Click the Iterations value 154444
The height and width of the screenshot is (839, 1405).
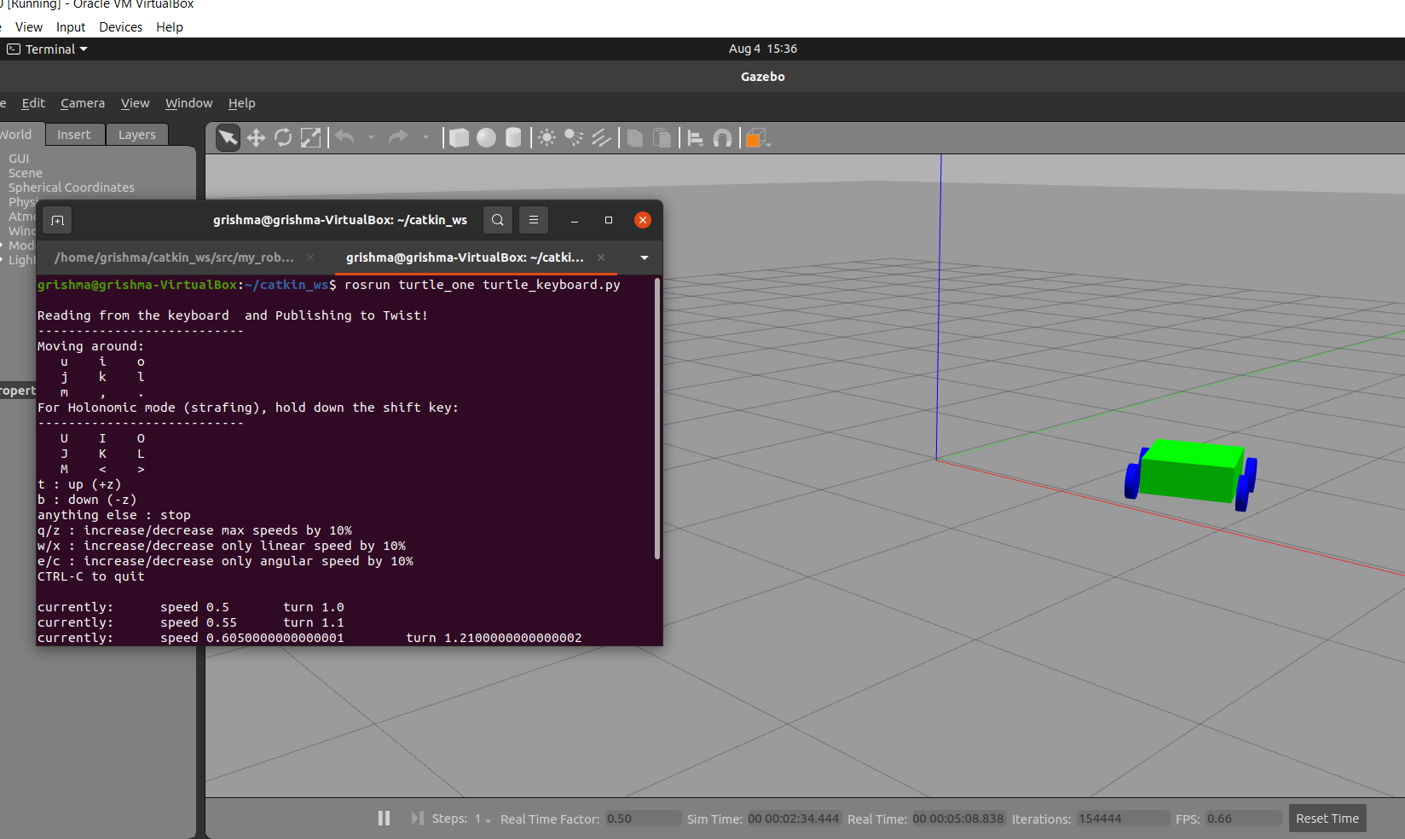pos(1122,819)
